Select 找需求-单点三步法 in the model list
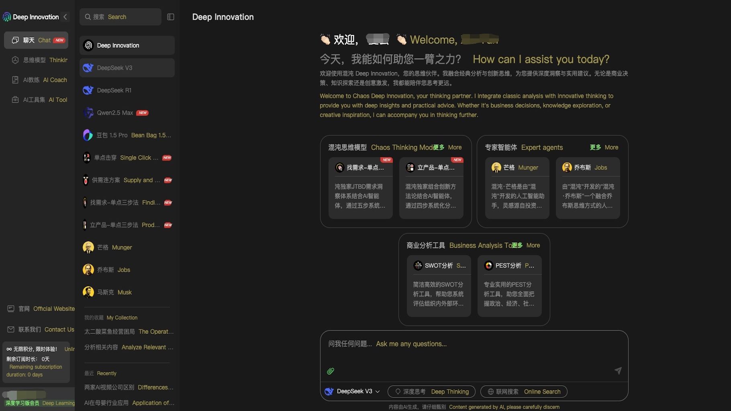731x411 pixels. click(x=127, y=203)
